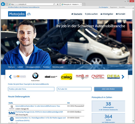Click the Neuste Stellenangebote heading

[x=19, y=97]
